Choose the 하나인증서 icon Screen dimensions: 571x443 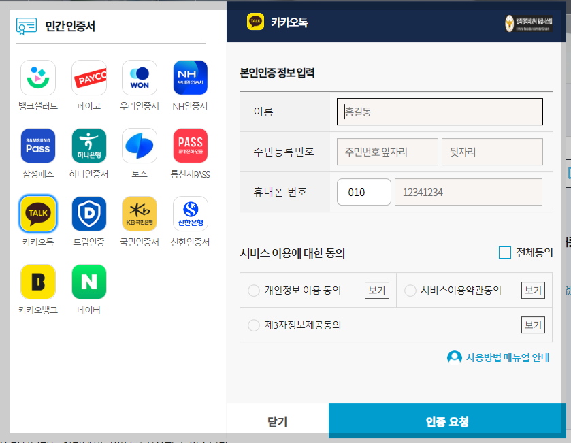89,146
